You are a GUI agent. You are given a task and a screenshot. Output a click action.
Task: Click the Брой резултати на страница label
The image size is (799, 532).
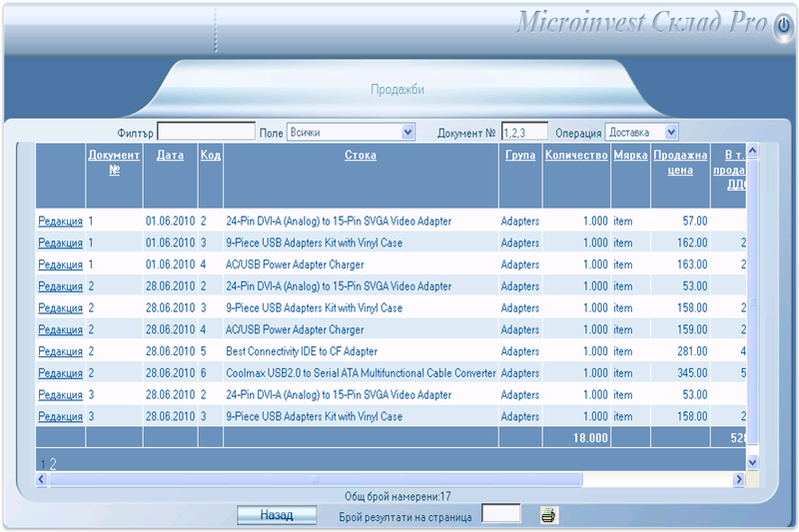tap(405, 517)
